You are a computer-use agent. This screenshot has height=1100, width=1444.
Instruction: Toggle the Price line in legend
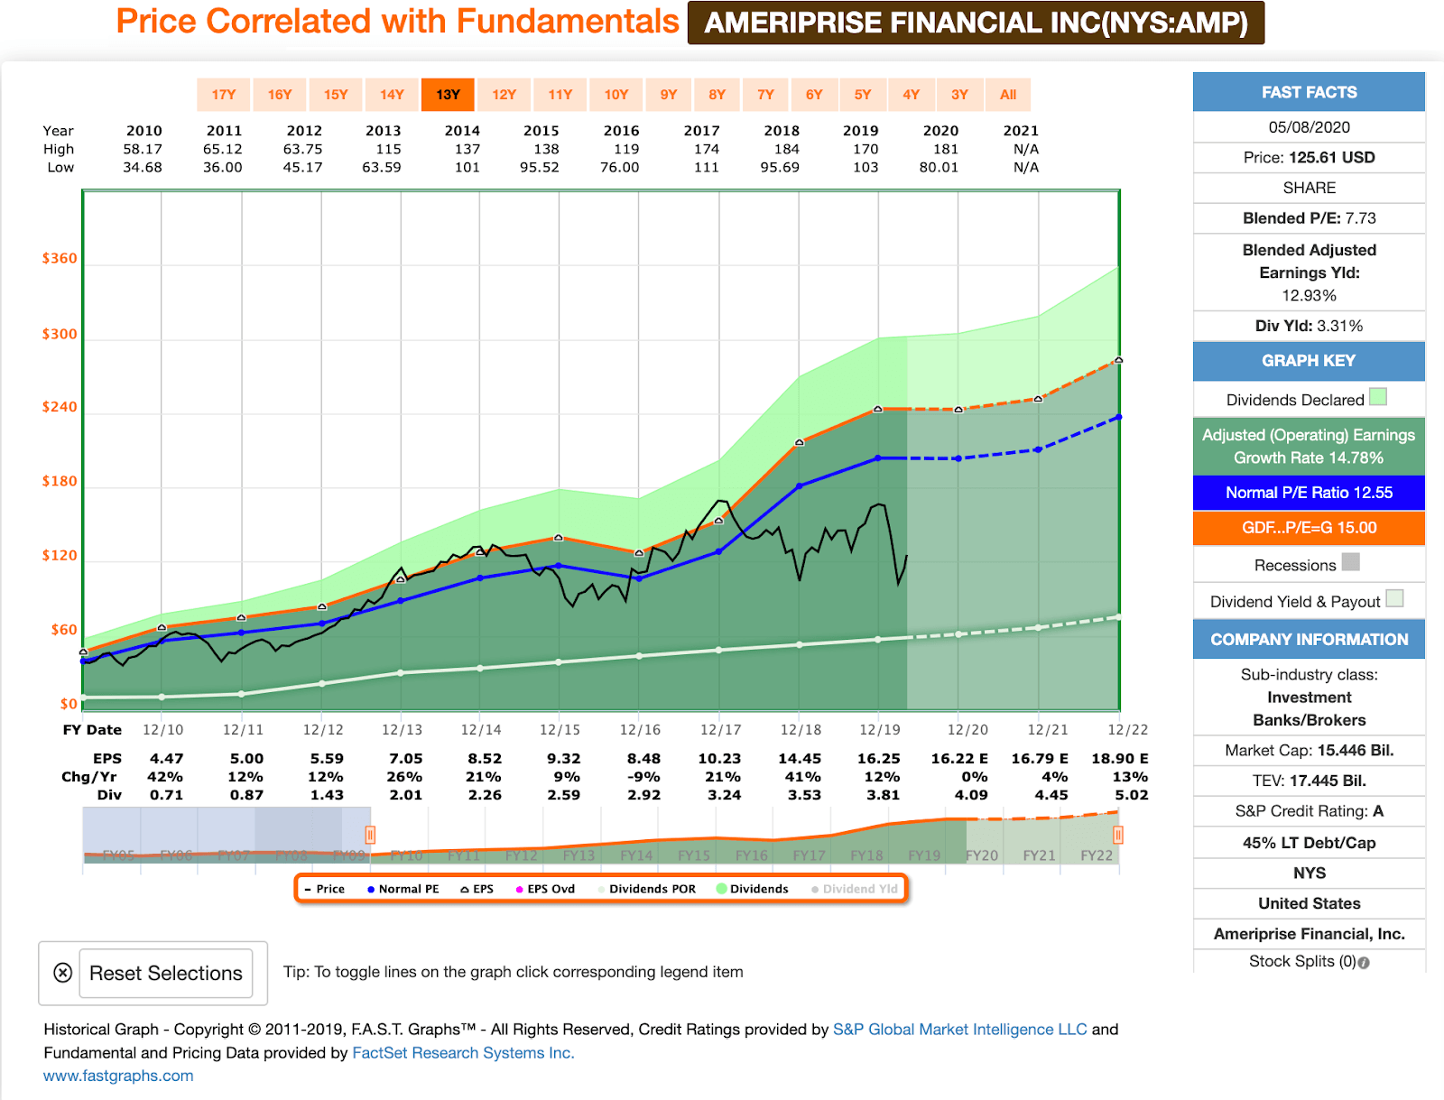pos(325,889)
